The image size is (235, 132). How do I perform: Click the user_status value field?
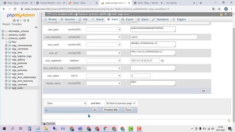[140, 76]
